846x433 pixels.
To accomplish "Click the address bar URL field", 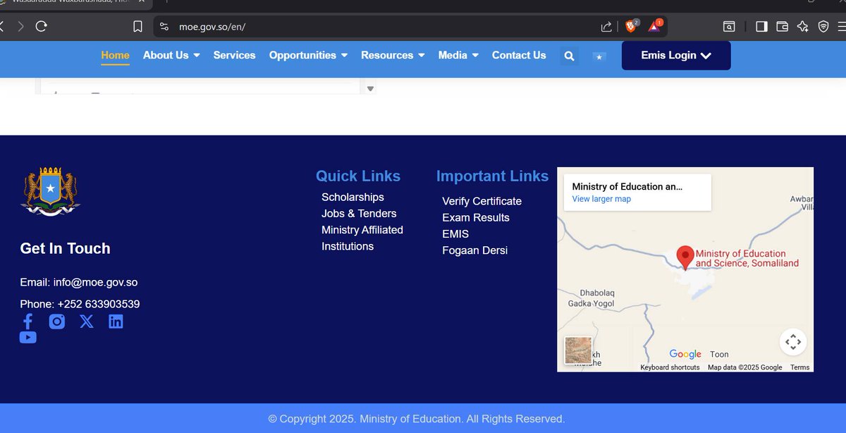I will pos(381,27).
